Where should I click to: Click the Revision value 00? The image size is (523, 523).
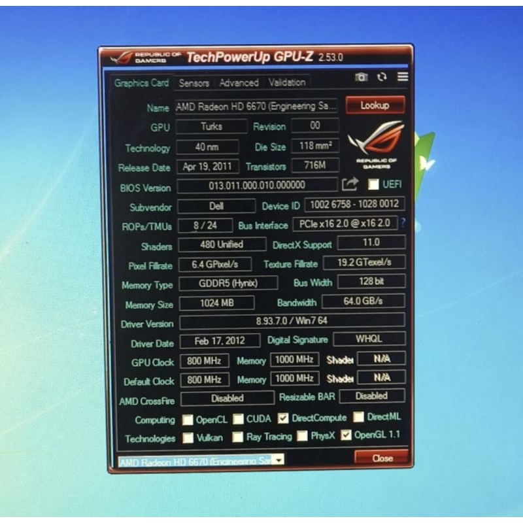click(x=315, y=126)
